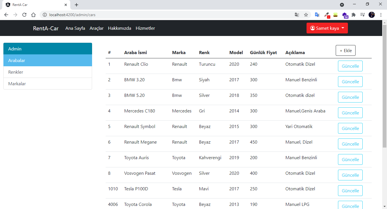Viewport: 387px width, 209px height.
Task: Go to Ana Sayfa in navbar
Action: pyautogui.click(x=75, y=28)
